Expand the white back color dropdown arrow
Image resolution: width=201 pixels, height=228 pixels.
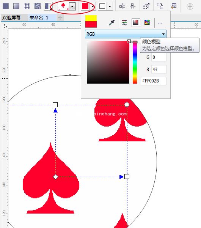pyautogui.click(x=110, y=6)
